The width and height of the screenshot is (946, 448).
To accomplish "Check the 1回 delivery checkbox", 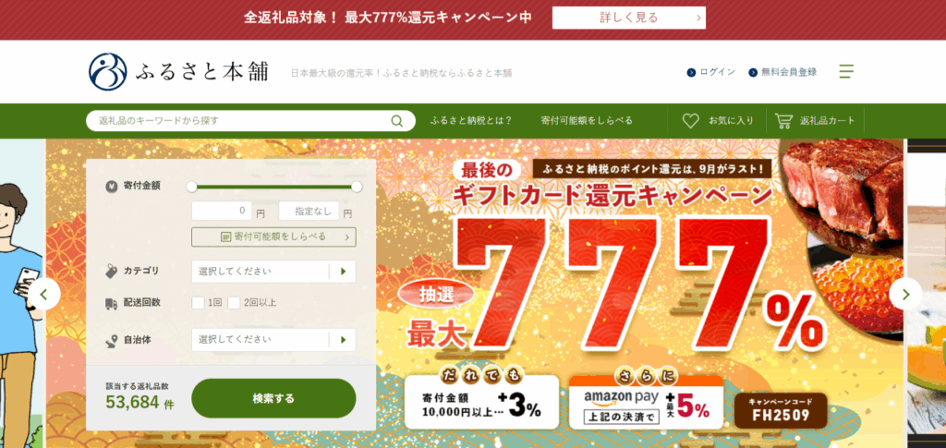I will (x=198, y=303).
